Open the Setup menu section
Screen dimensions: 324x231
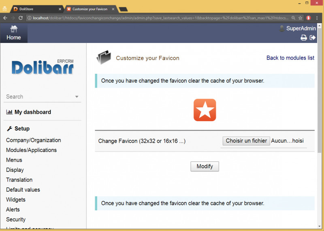coord(22,128)
